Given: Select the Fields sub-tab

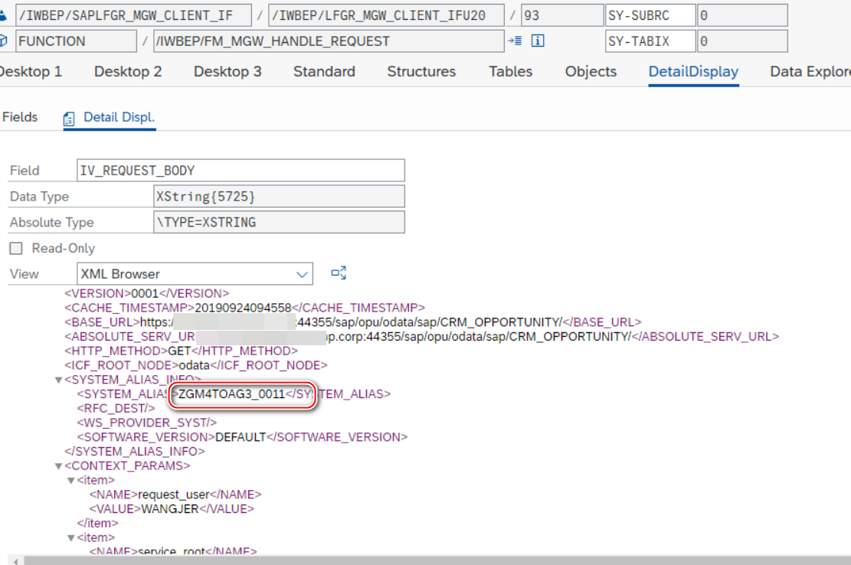Looking at the screenshot, I should pos(20,118).
